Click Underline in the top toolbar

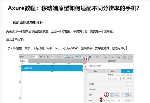(x=48, y=57)
